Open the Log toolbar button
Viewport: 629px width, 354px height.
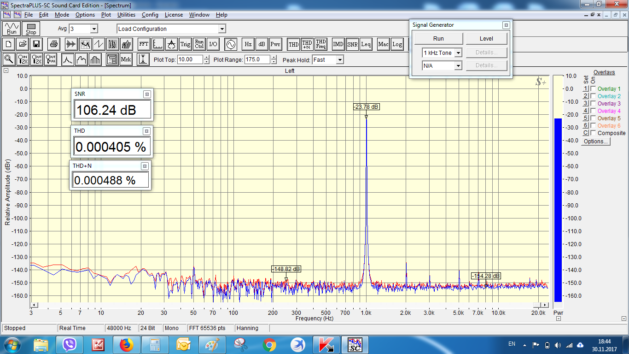[x=397, y=44]
